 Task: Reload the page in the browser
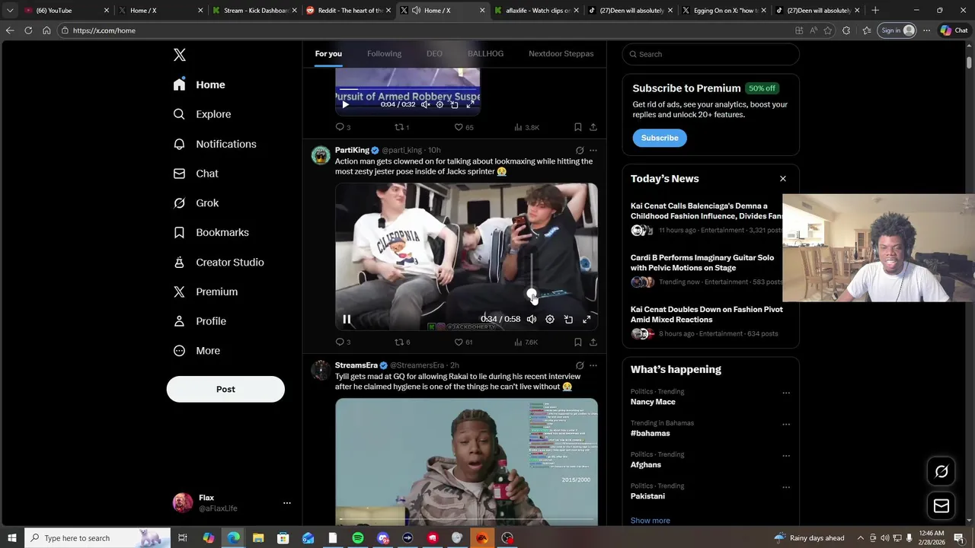pyautogui.click(x=28, y=30)
